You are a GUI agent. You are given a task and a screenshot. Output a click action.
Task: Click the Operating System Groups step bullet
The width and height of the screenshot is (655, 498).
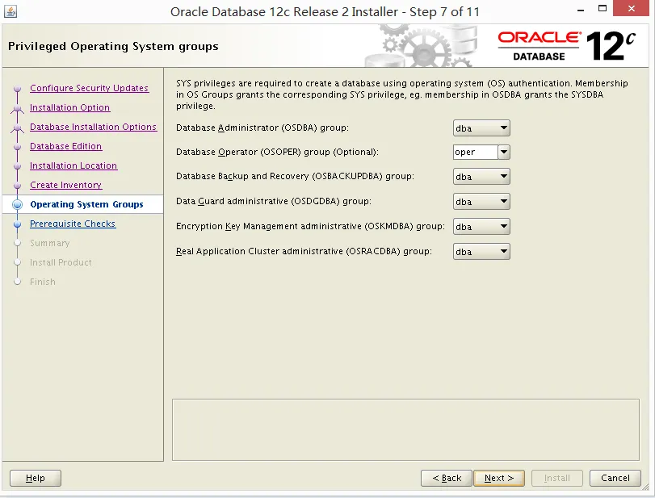pos(17,204)
